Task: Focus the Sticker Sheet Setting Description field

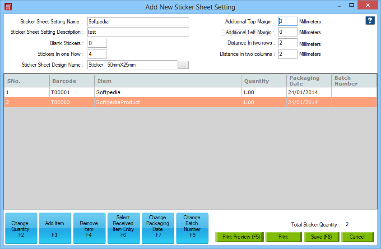Action: (138, 32)
